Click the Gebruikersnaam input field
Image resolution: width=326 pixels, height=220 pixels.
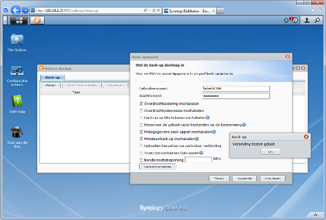click(236, 88)
